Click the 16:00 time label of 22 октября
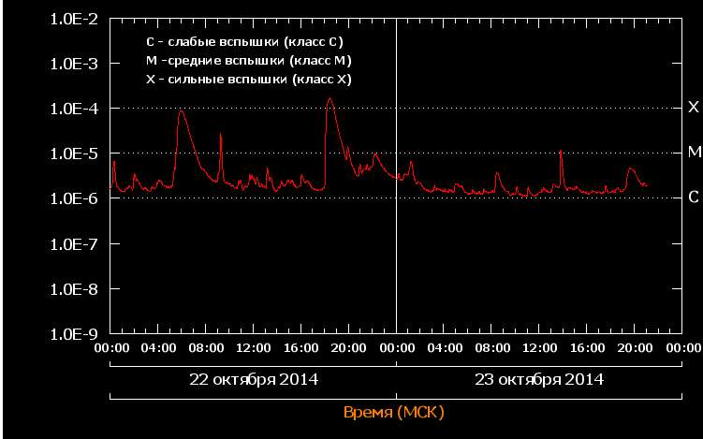This screenshot has height=439, width=703. click(x=300, y=348)
